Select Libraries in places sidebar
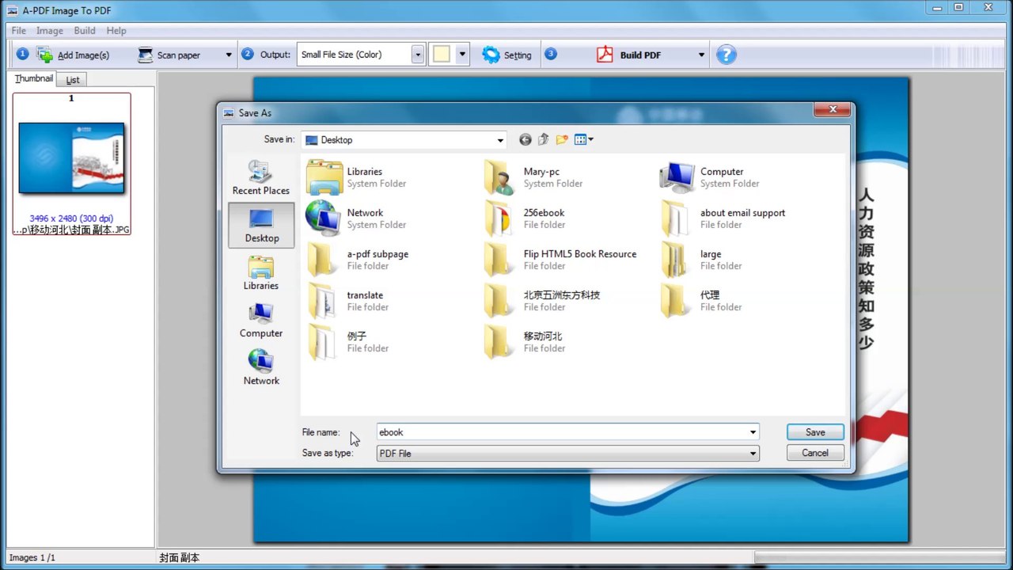The image size is (1013, 570). pos(261,272)
